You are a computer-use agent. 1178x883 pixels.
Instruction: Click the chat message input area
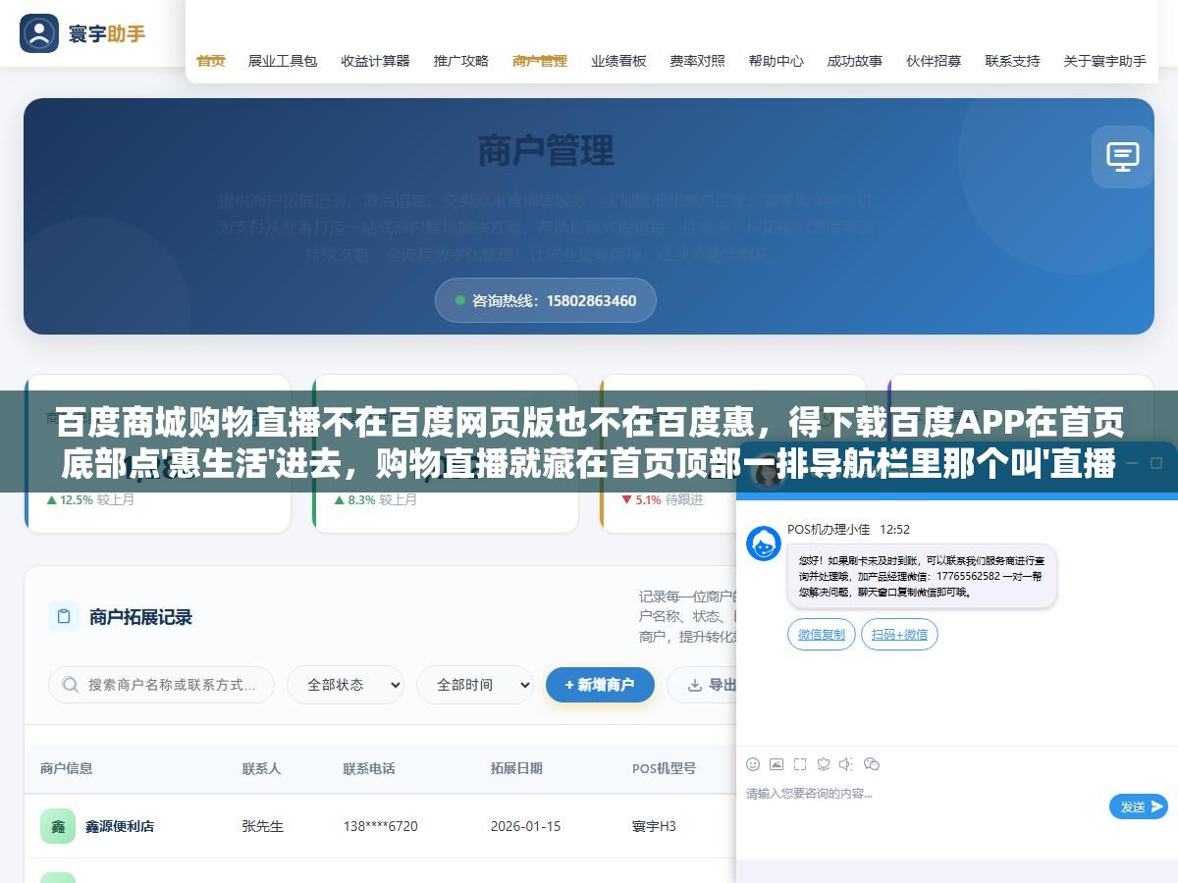(923, 805)
